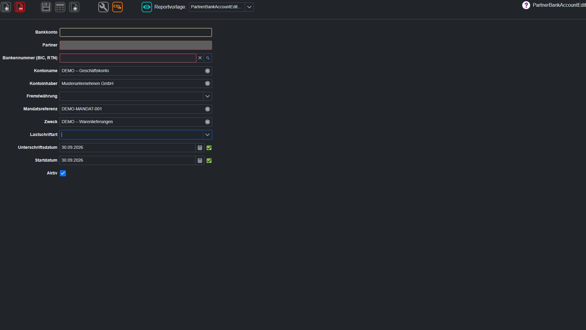586x330 pixels.
Task: Click green check icon next to Startdatum
Action: [209, 160]
